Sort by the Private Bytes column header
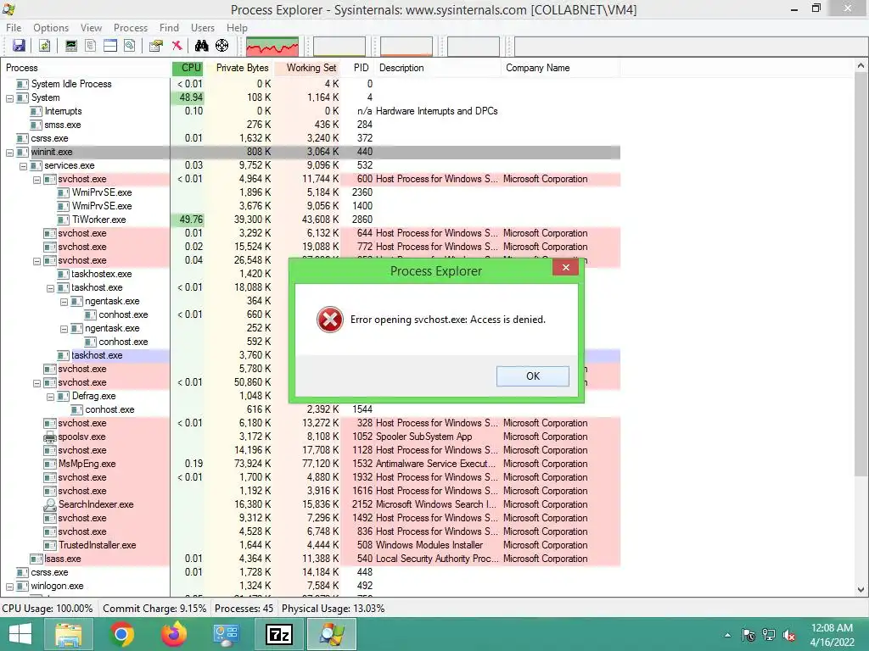This screenshot has height=651, width=869. [239, 68]
